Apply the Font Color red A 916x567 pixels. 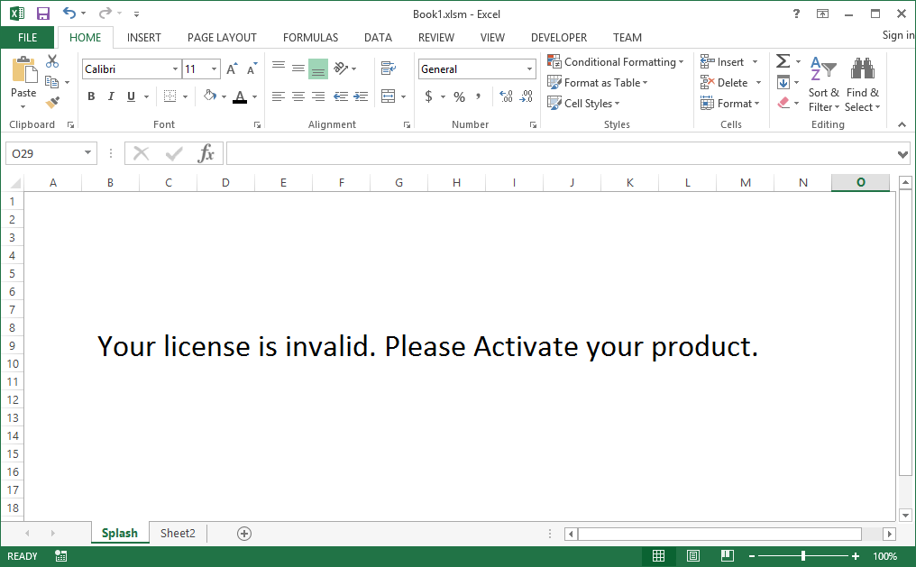point(240,97)
